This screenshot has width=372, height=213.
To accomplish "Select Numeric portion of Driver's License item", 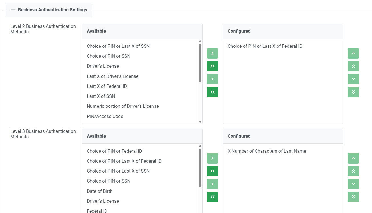I will click(x=140, y=106).
